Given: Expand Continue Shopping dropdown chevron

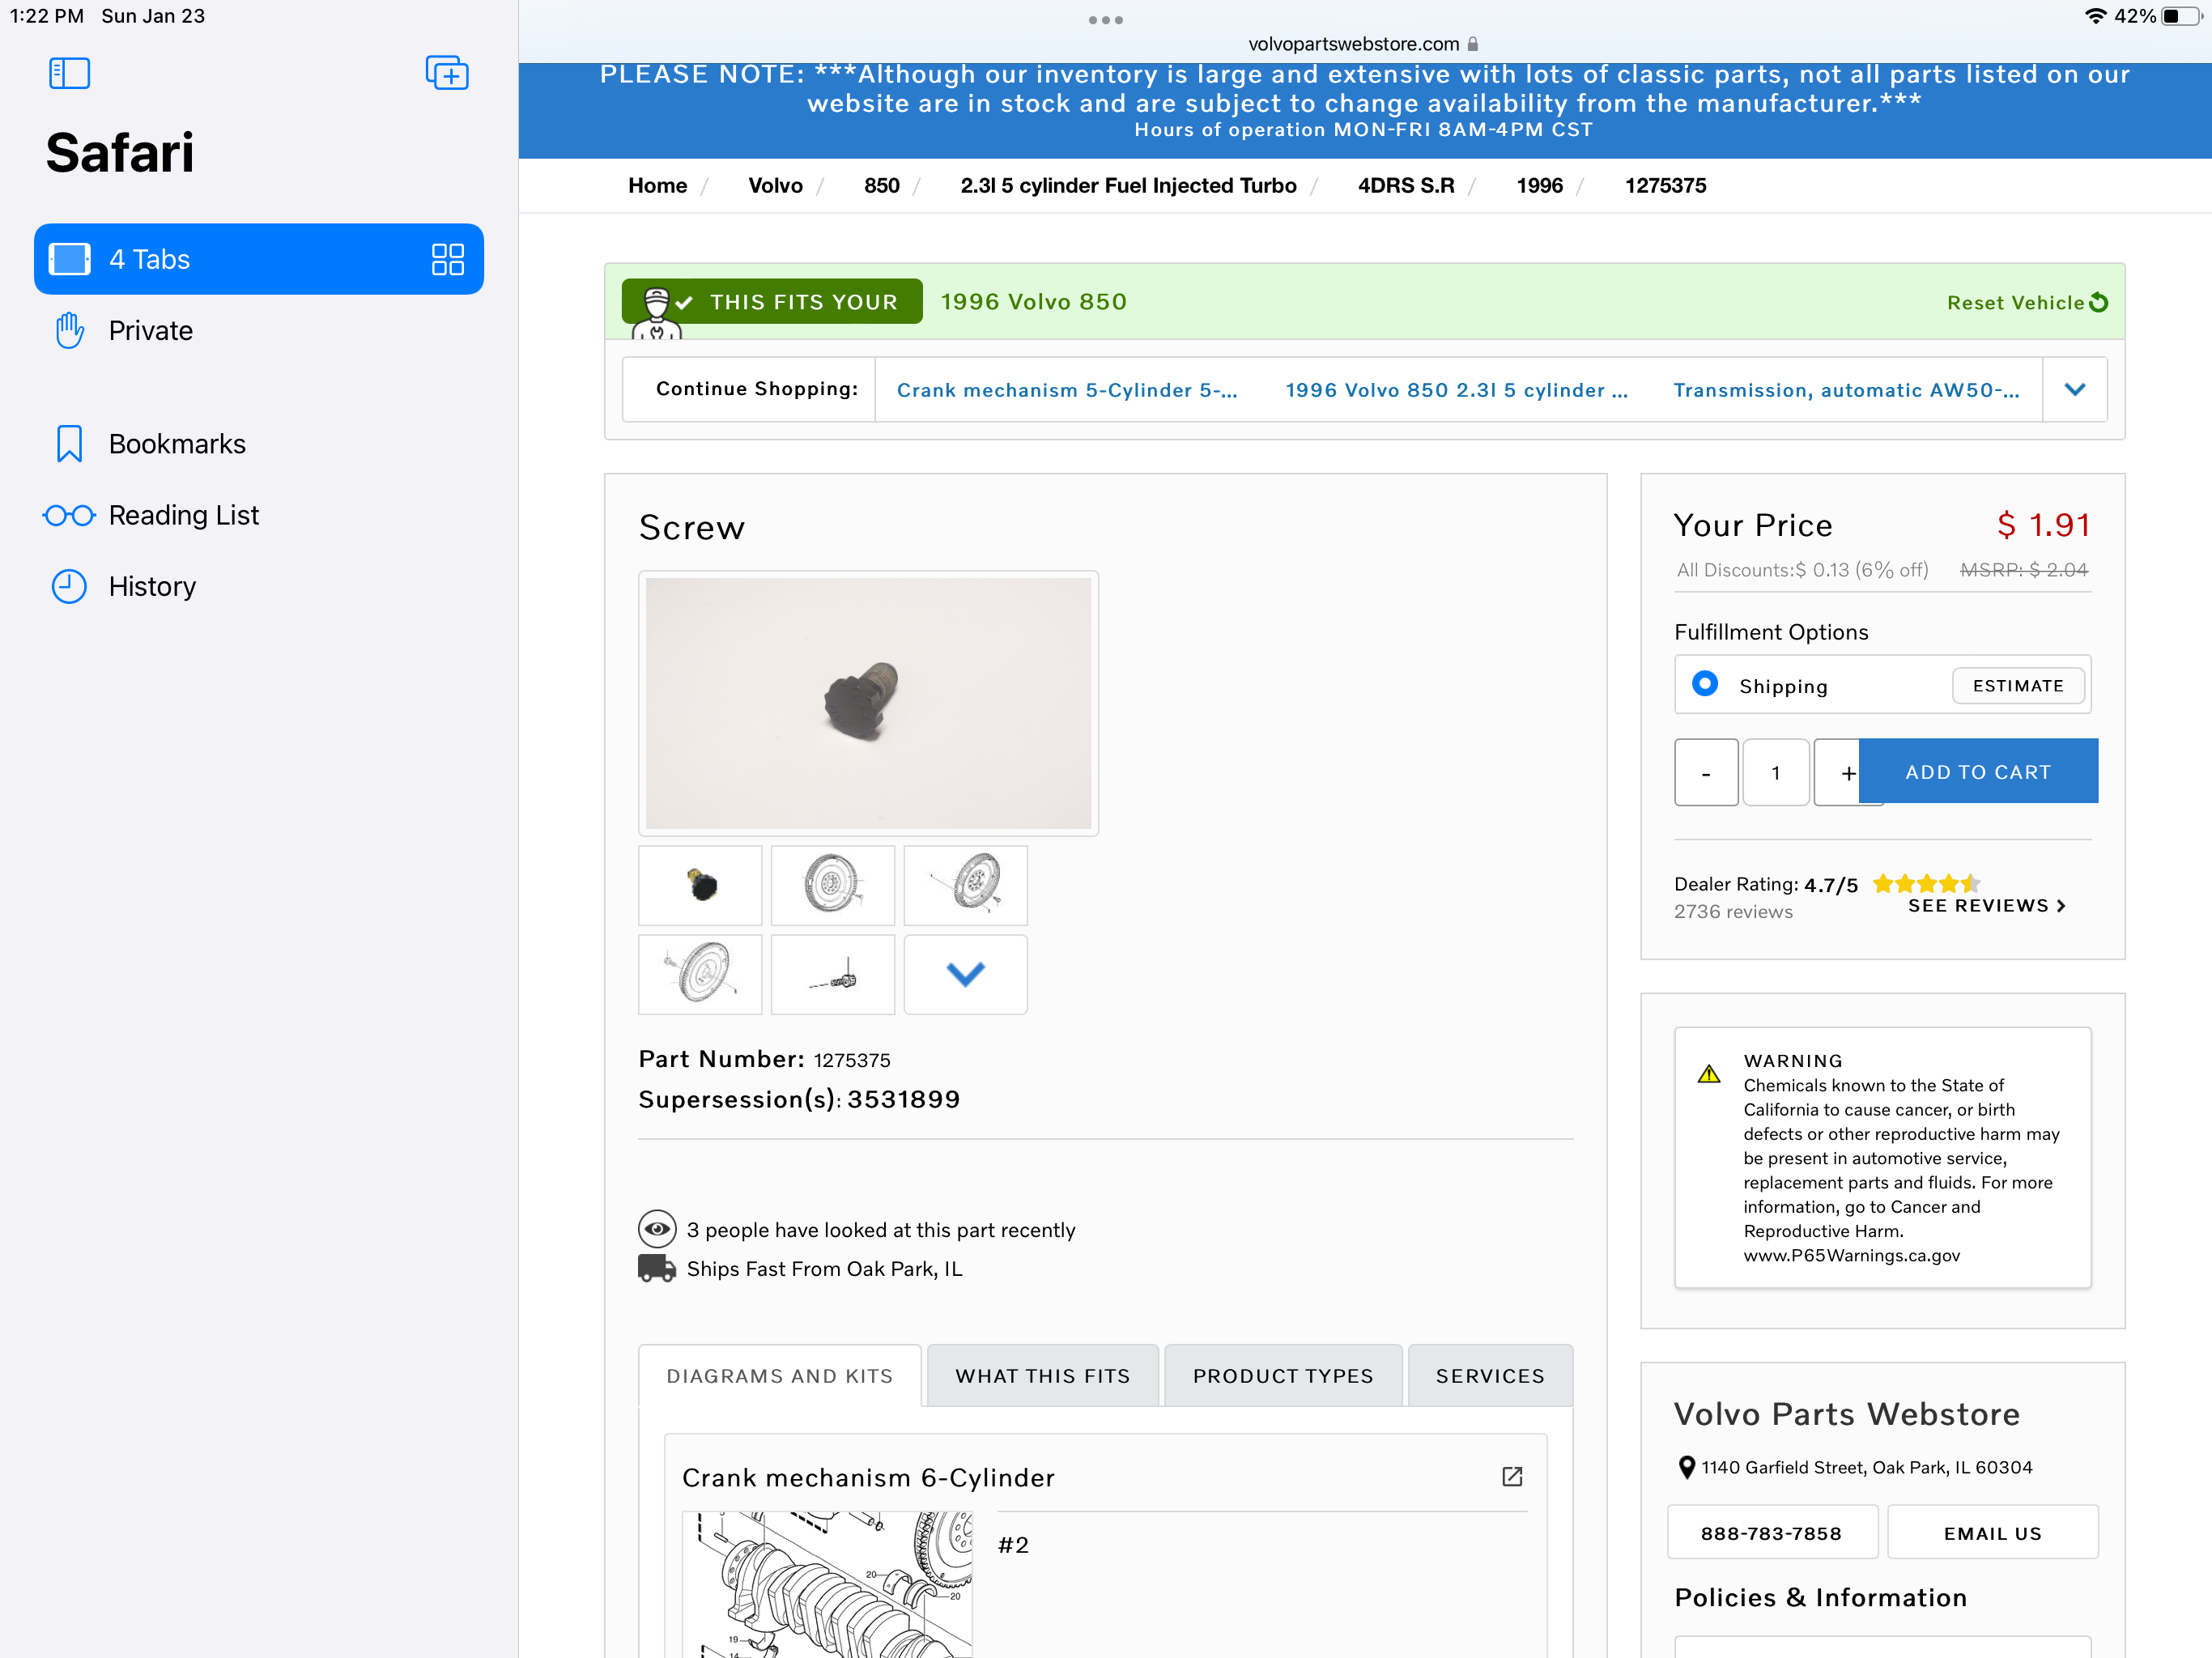Looking at the screenshot, I should coord(2074,389).
